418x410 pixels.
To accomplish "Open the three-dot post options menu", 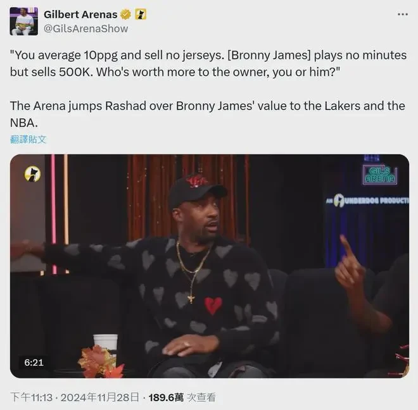I will click(403, 15).
